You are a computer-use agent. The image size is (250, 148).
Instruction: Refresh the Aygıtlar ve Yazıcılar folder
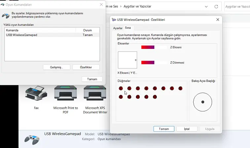point(216,6)
